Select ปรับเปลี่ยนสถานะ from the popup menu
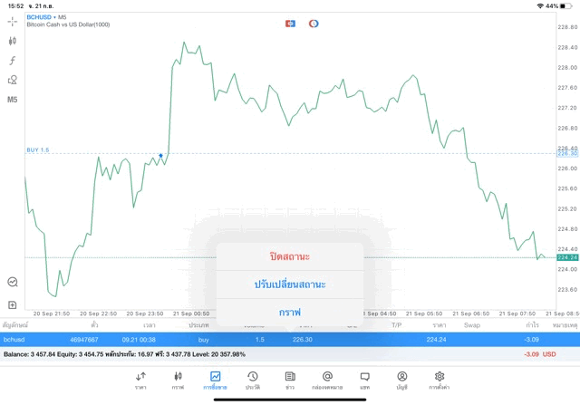The image size is (580, 405). pos(290,284)
